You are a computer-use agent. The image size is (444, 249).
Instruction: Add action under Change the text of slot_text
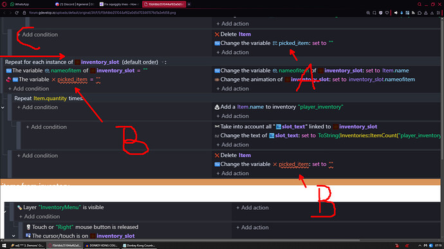point(232,145)
